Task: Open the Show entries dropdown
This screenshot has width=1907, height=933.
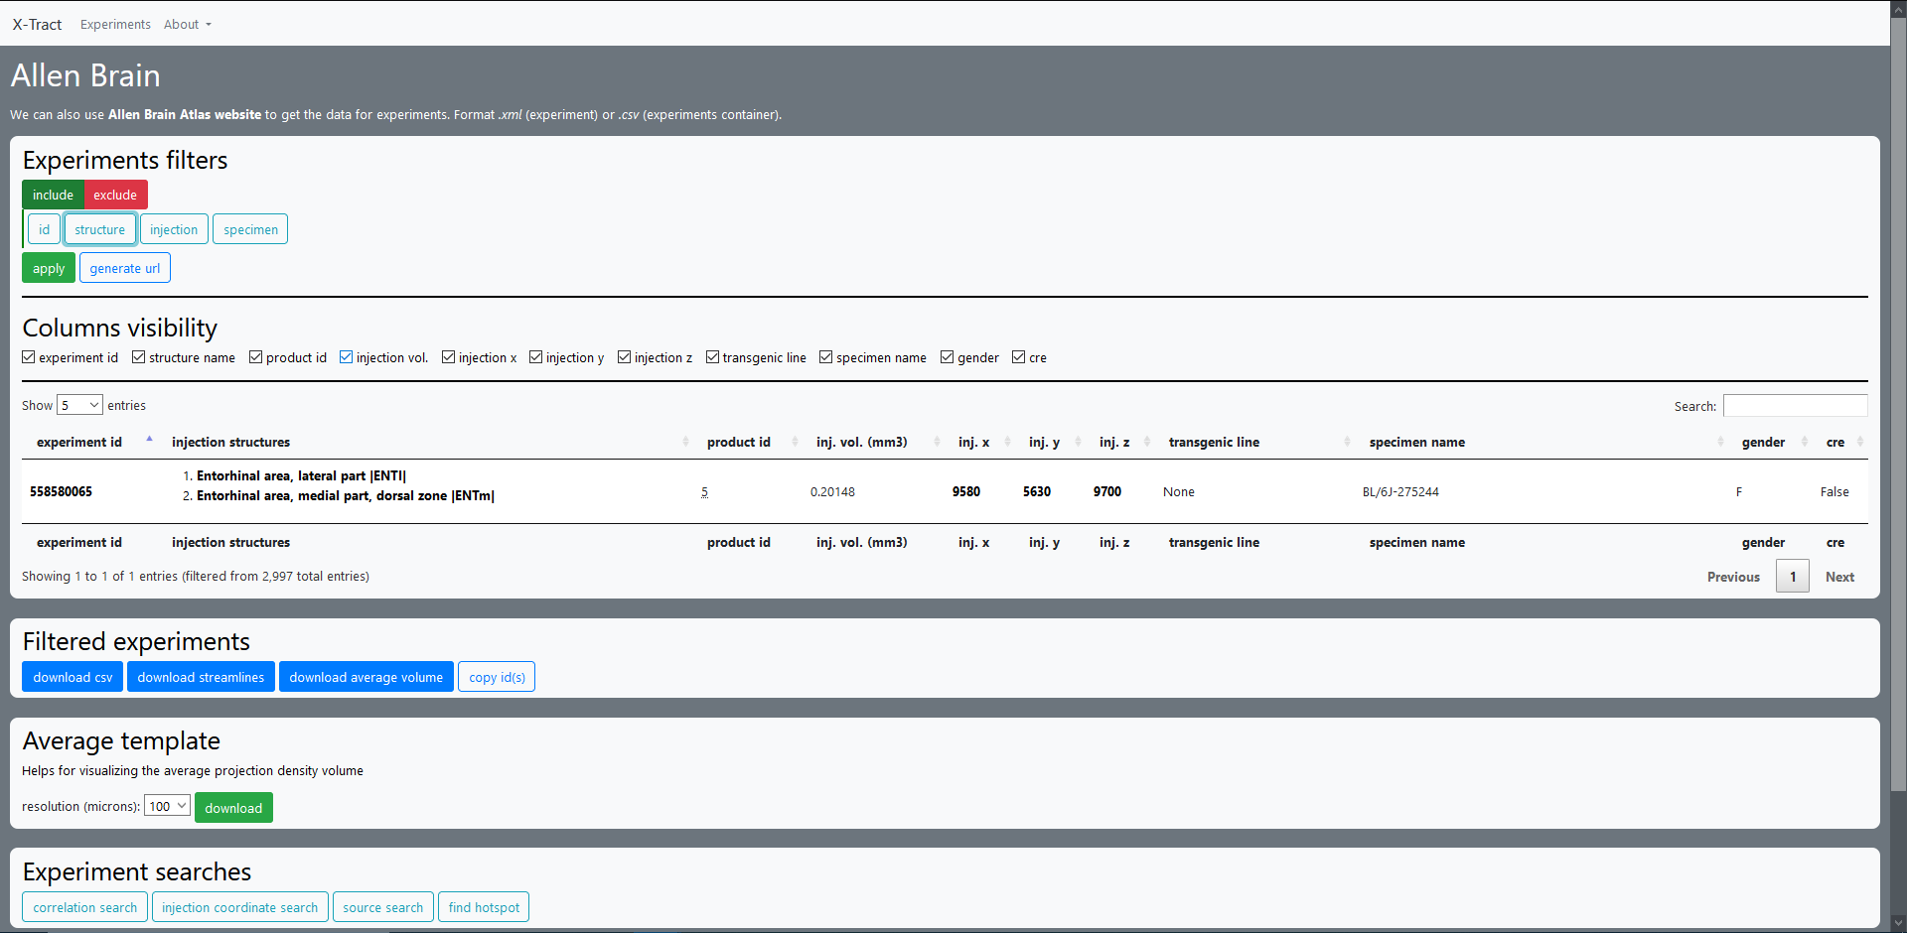Action: pyautogui.click(x=79, y=405)
